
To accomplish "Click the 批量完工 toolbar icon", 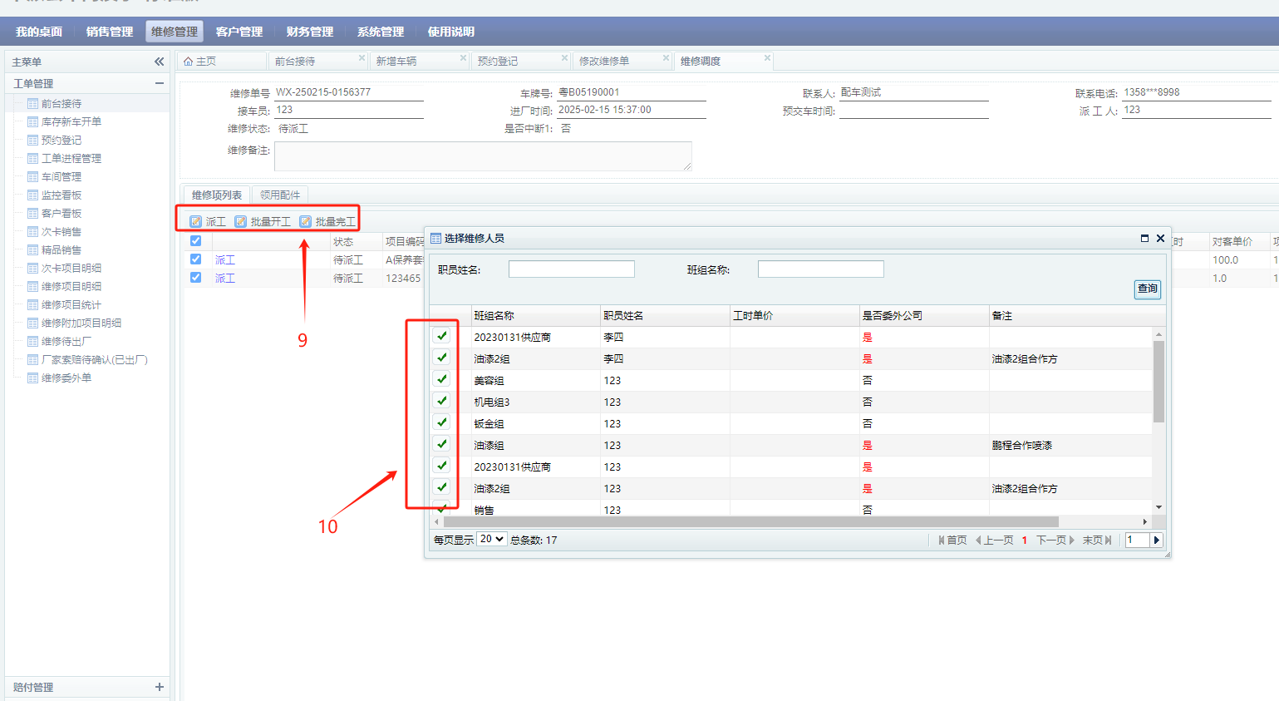I will (306, 221).
